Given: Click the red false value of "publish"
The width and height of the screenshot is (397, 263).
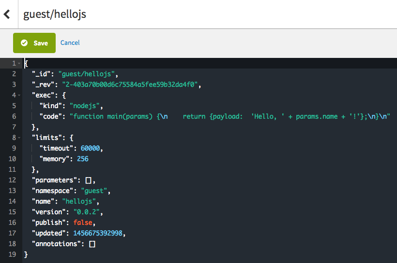Looking at the screenshot, I should tap(83, 222).
